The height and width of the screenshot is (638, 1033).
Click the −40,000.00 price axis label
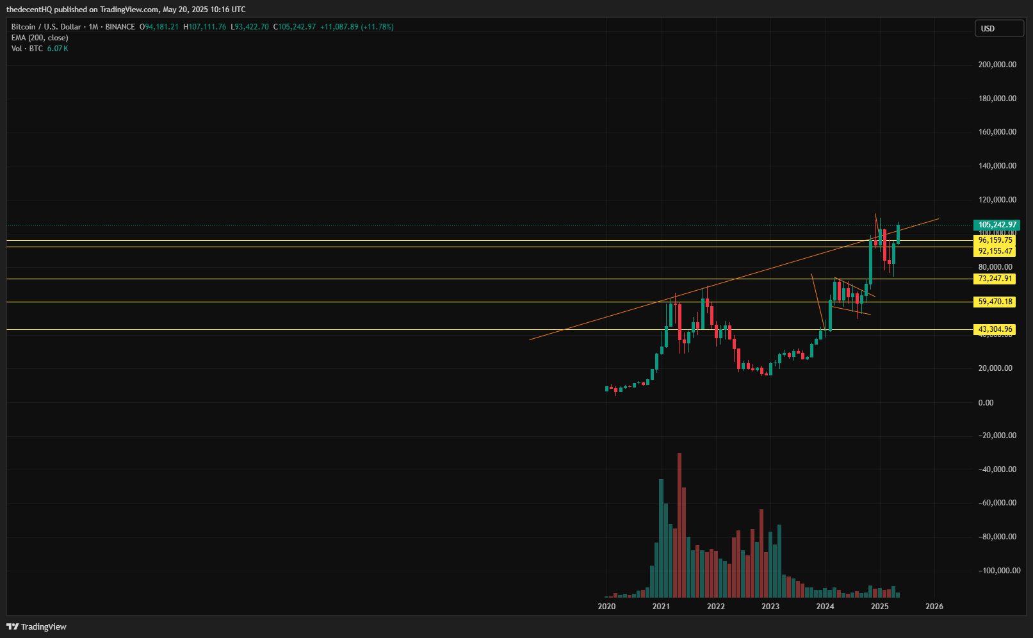[x=997, y=470]
